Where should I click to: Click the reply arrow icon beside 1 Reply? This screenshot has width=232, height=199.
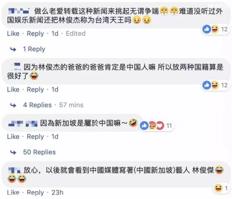(13, 49)
